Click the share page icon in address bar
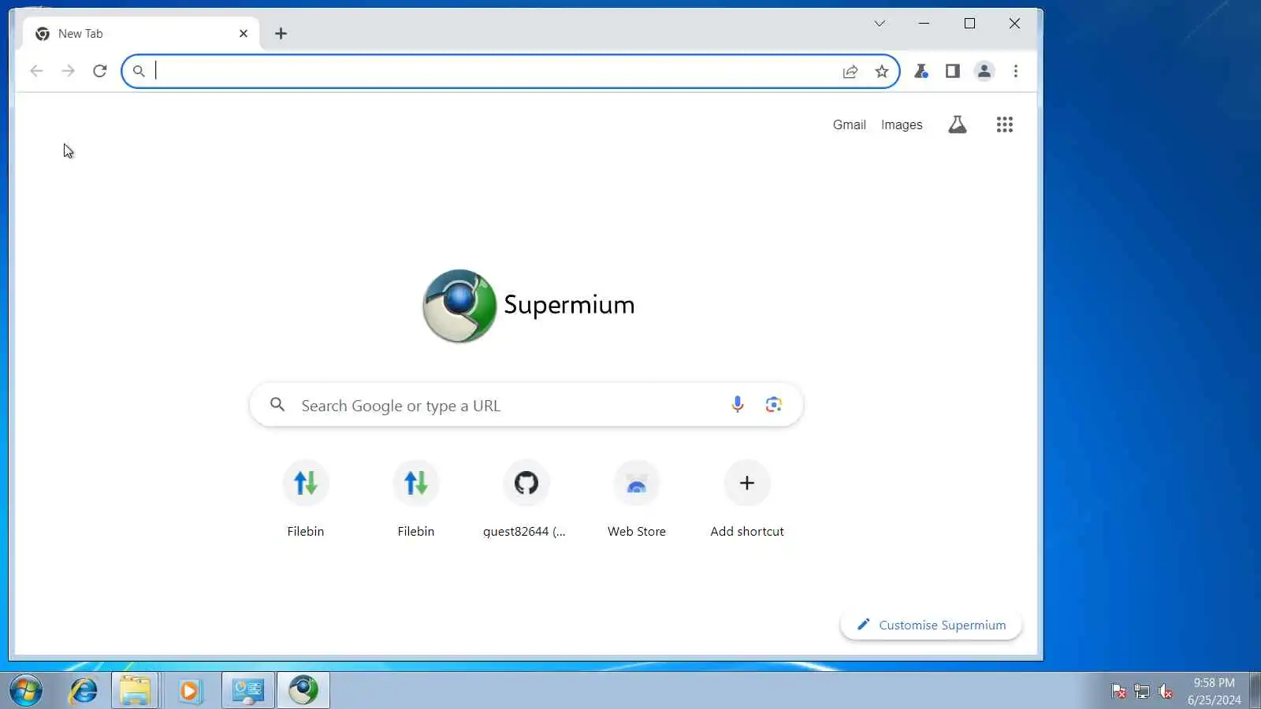Image resolution: width=1261 pixels, height=709 pixels. (x=850, y=72)
